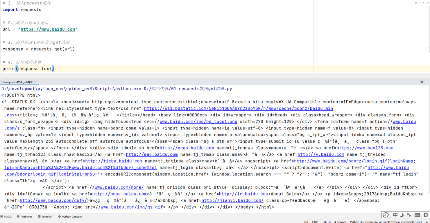Change UTF-8 file encoding in status bar
Image resolution: width=430 pixels, height=223 pixels.
click(x=327, y=222)
